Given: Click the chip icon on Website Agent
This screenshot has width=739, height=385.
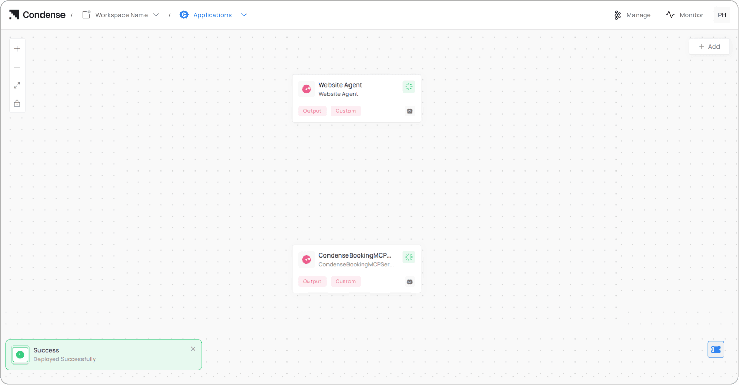Looking at the screenshot, I should [409, 111].
